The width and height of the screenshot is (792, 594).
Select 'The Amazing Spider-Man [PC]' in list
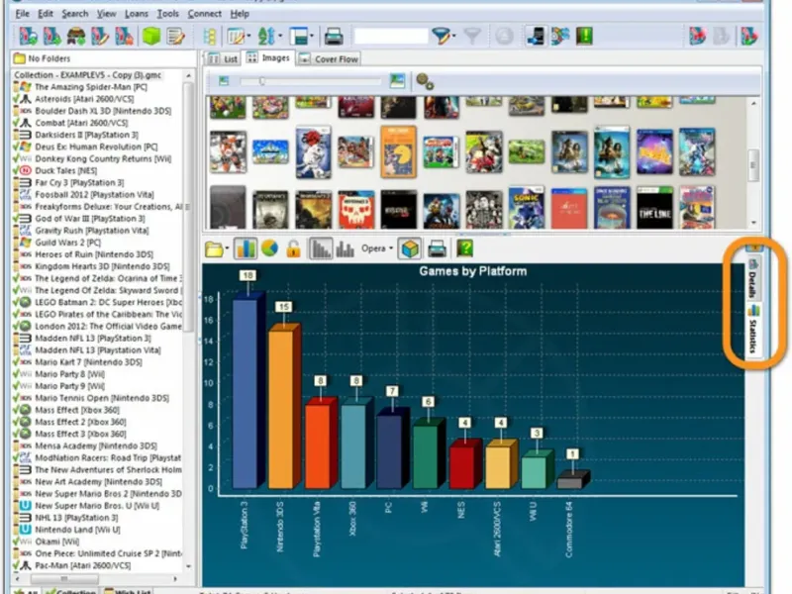91,87
